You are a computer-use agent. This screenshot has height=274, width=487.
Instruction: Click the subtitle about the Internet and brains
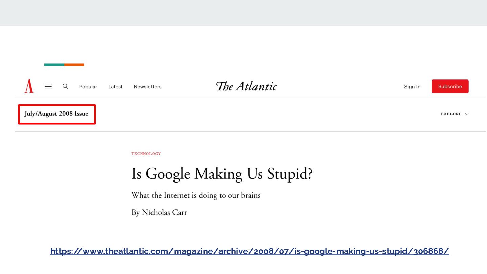tap(196, 195)
